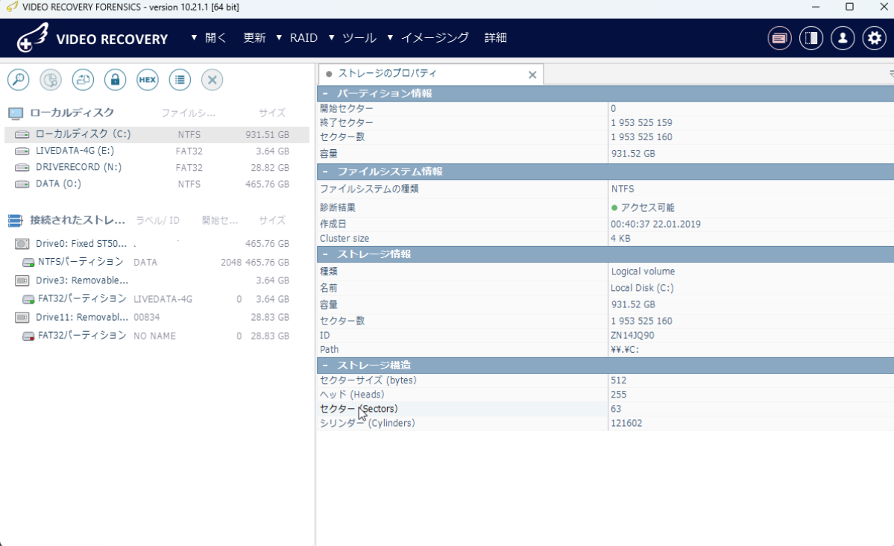Click drive icon of DATA (O:)

point(22,184)
